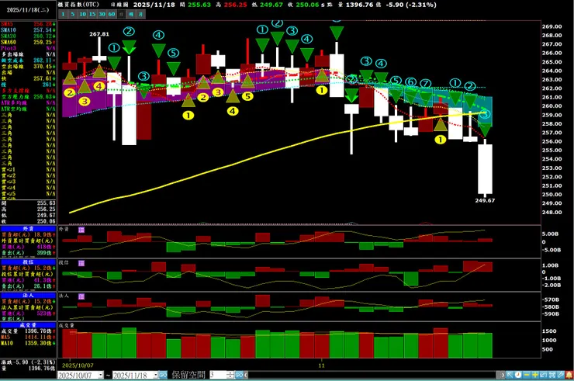
Task: Switch to the monthly (月) chart button
Action: point(140,14)
